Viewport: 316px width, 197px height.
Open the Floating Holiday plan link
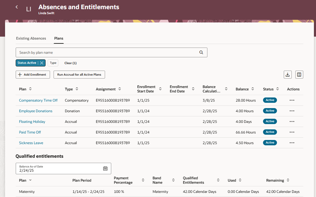coord(32,122)
